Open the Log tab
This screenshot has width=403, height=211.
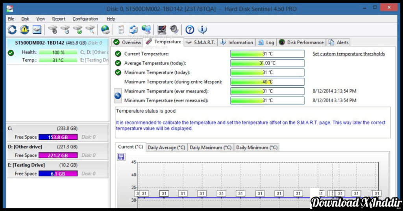tap(266, 43)
